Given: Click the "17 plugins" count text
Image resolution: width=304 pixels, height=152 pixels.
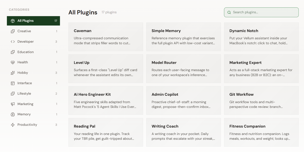Looking at the screenshot, I should [109, 12].
